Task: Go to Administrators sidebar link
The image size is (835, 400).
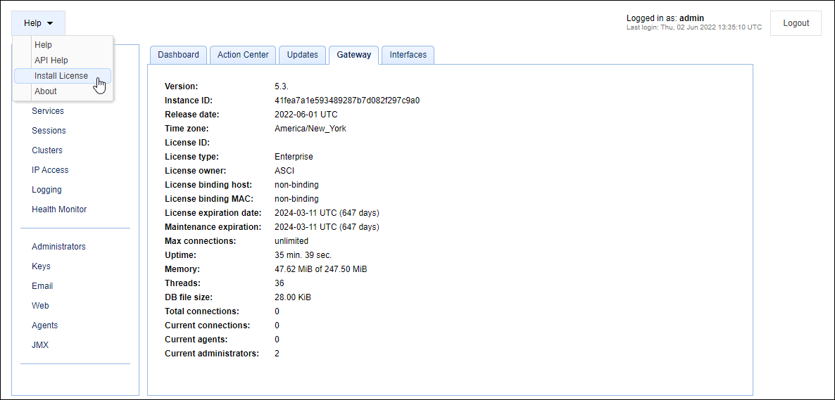Action: point(58,247)
